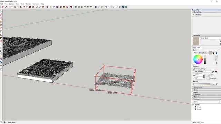Viewport: 221px width, 124px height.
Task: Select the Push/Pull tool
Action: 21,7
